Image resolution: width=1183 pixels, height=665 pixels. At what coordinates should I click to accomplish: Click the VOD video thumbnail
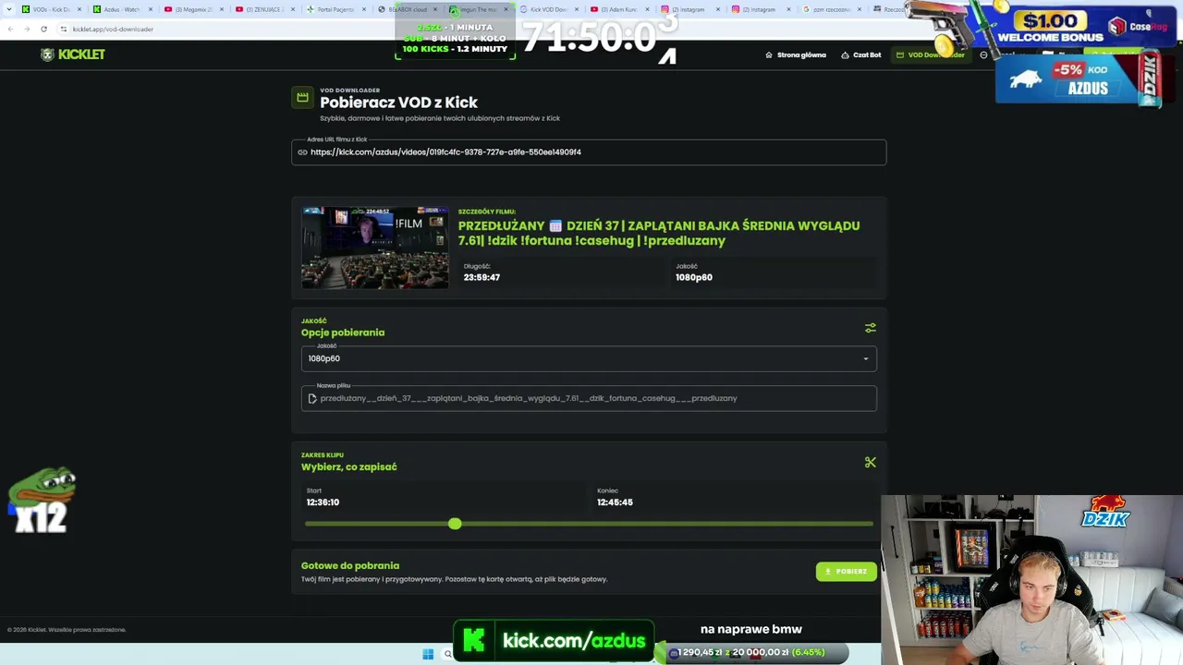tap(375, 248)
